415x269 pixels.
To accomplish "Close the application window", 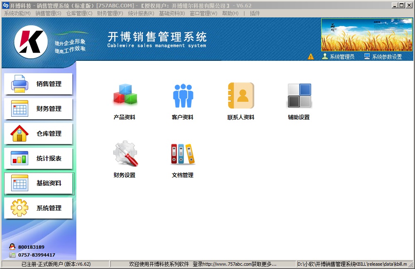I will 409,5.
